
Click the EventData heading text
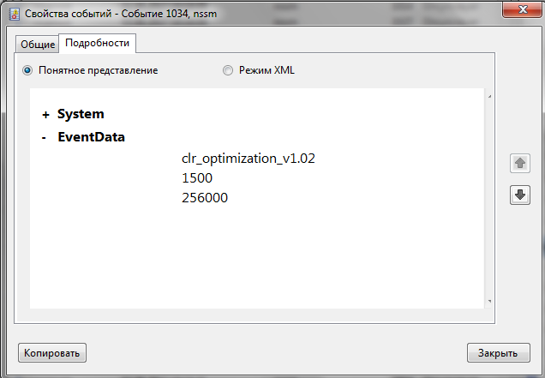click(91, 137)
